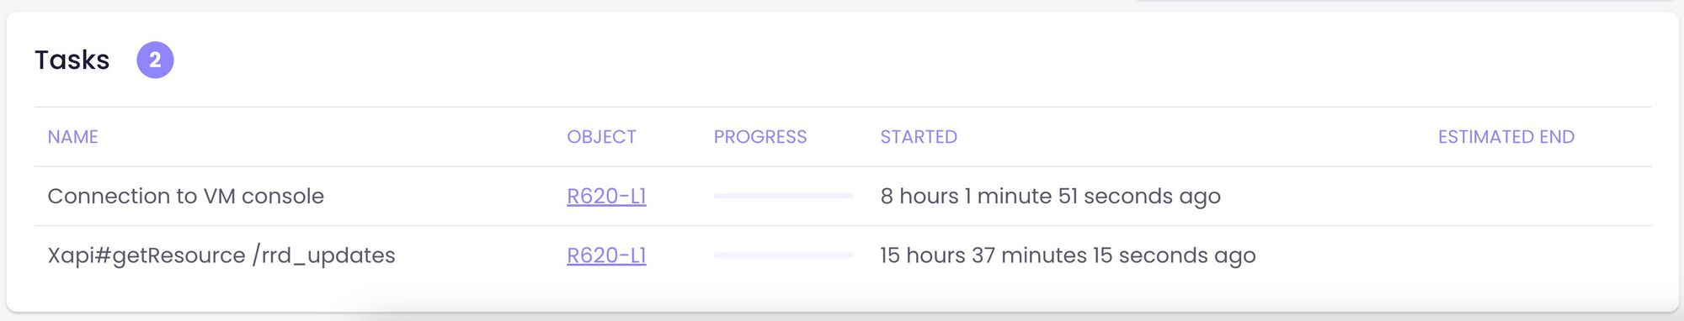The width and height of the screenshot is (1684, 321).
Task: Sort by the PROGRESS column header
Action: [x=760, y=137]
